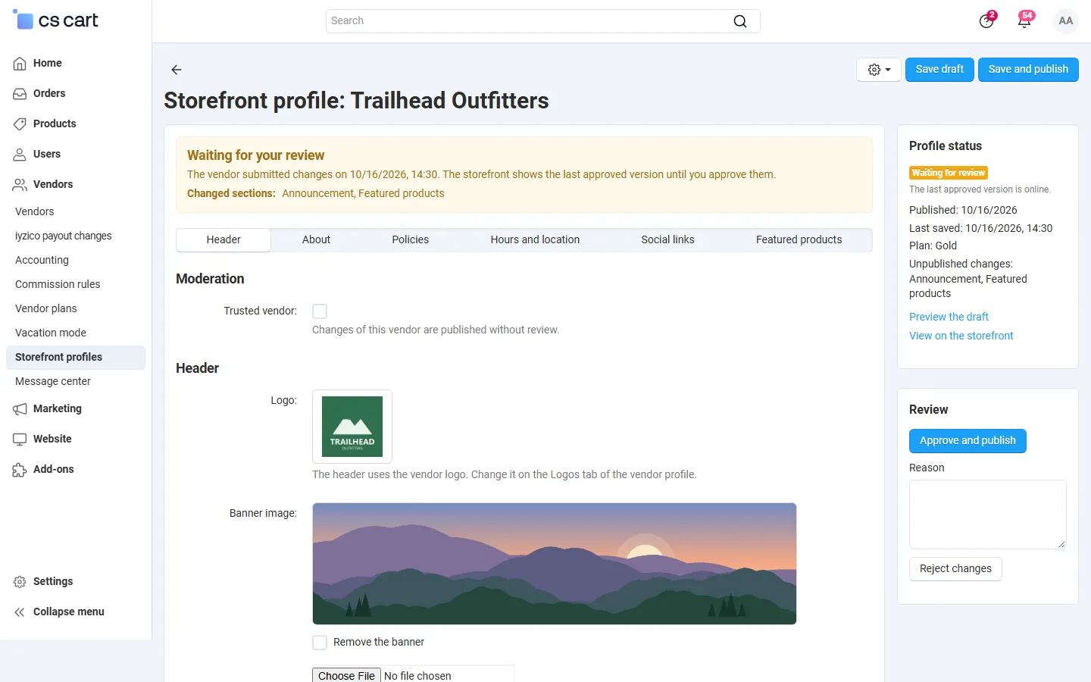The image size is (1091, 682).
Task: Focus the top Search field
Action: coord(542,21)
